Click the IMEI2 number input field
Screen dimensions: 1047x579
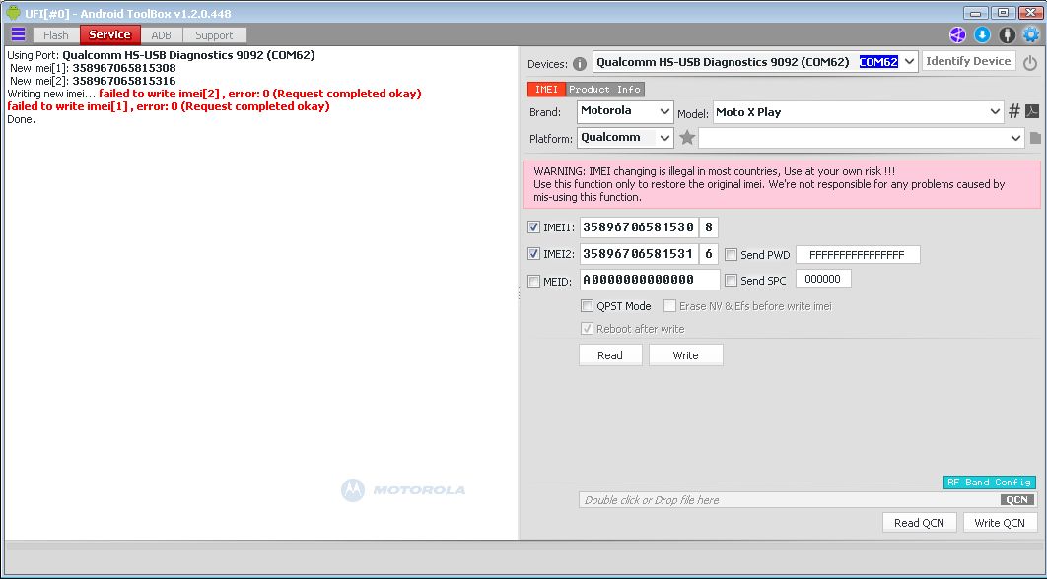coord(639,253)
